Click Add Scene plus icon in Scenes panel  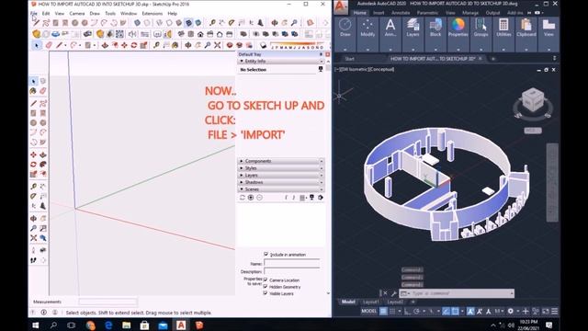tap(251, 198)
